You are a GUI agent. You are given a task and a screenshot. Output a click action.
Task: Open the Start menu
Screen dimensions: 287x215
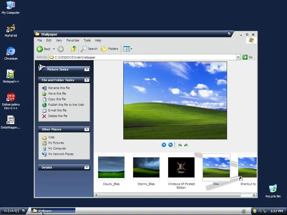click(x=14, y=211)
